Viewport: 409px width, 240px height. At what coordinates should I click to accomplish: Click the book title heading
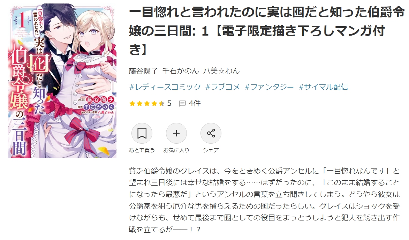tap(267, 31)
